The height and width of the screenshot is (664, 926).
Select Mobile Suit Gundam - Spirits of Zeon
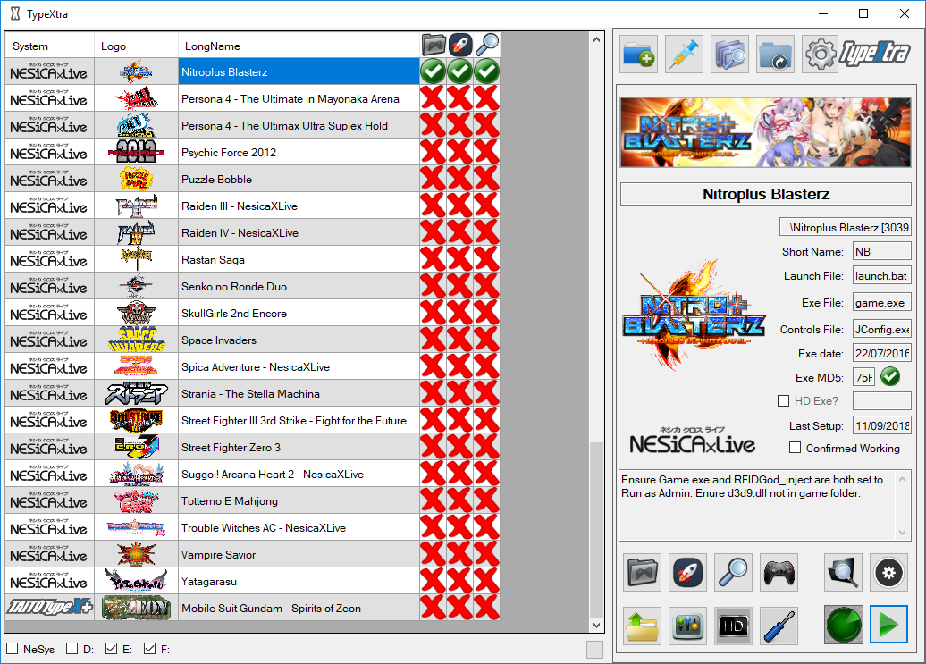[x=299, y=608]
